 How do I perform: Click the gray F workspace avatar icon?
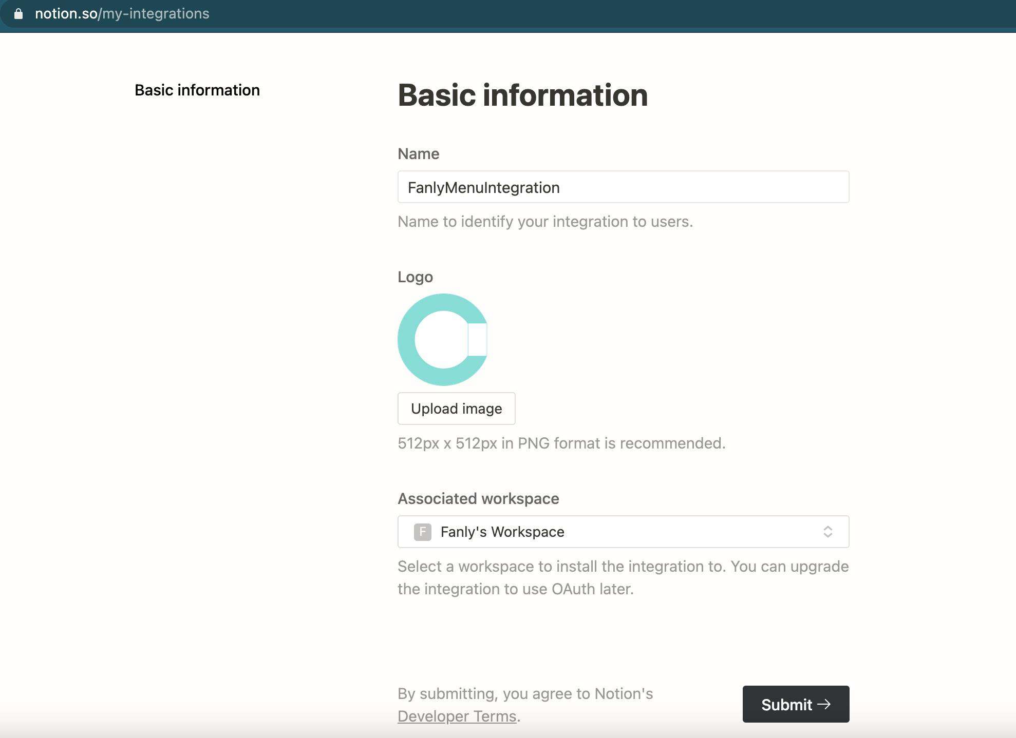(422, 532)
